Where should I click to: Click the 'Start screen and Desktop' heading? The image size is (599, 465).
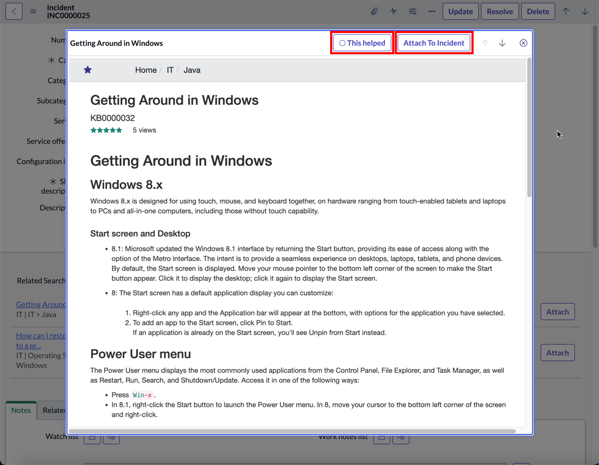[140, 233]
